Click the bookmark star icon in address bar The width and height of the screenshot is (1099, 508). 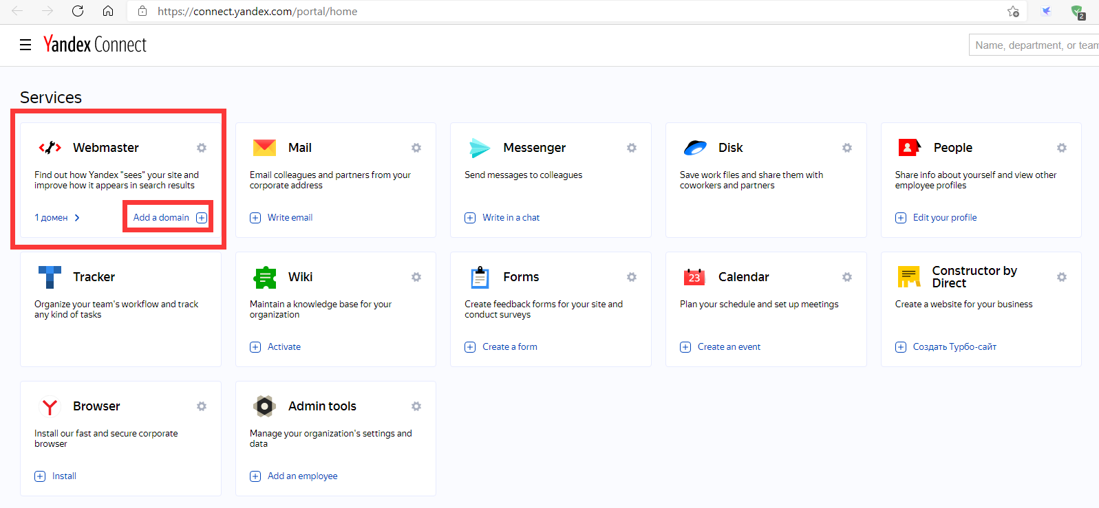pos(1013,11)
